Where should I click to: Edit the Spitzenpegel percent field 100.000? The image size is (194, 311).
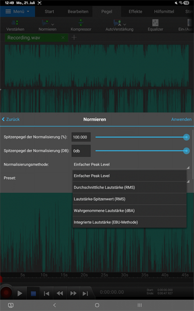click(x=81, y=137)
